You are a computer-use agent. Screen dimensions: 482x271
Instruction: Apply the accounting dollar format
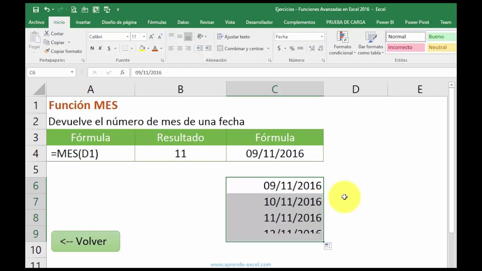click(x=279, y=48)
